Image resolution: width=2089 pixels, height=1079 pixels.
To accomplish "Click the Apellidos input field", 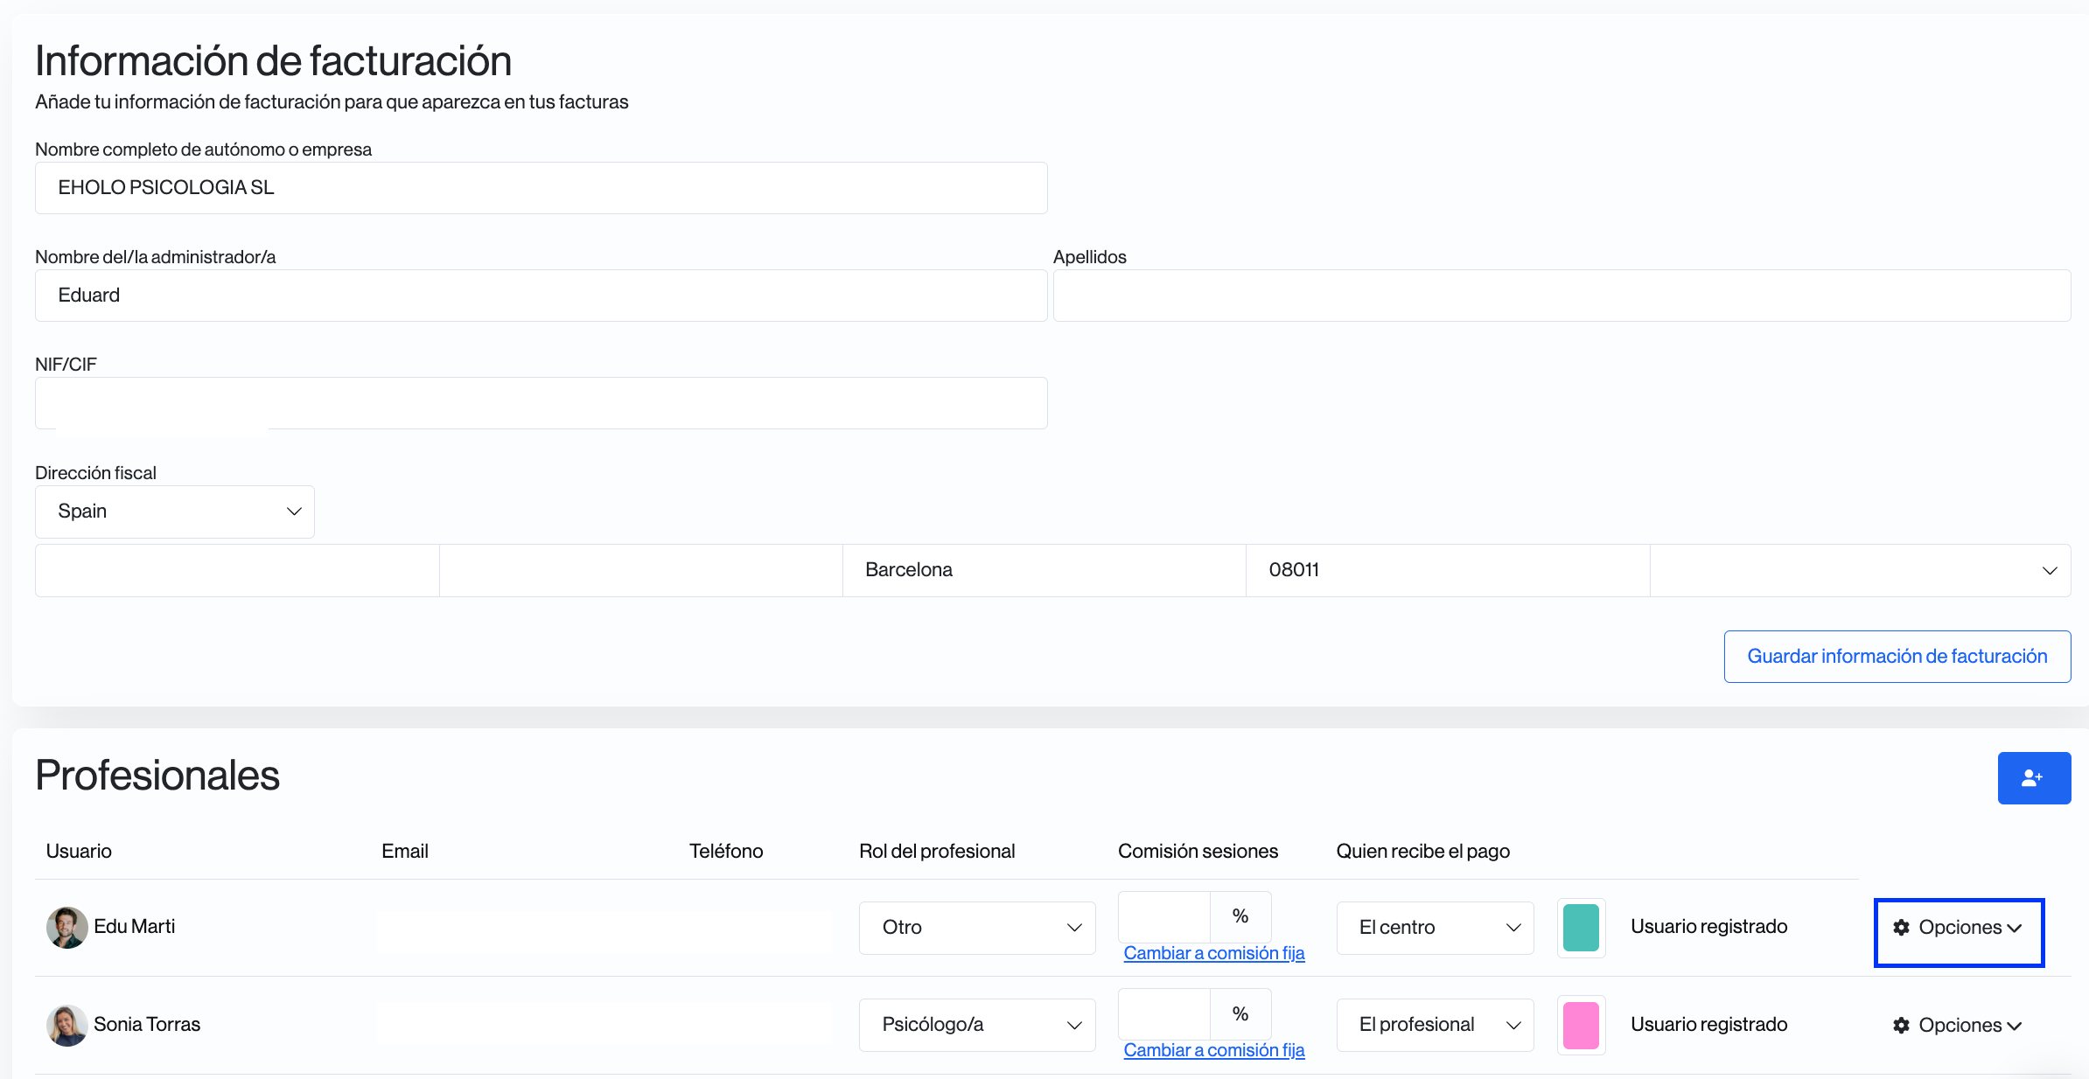I will [x=1561, y=296].
